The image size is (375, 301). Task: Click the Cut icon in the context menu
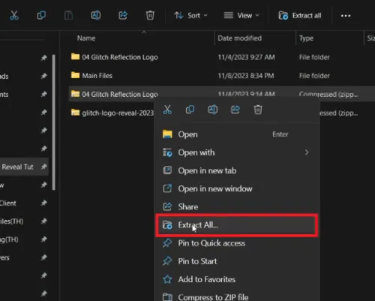(167, 110)
